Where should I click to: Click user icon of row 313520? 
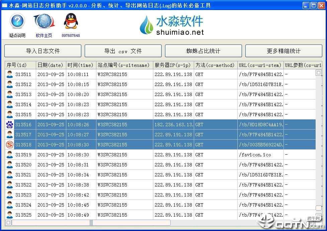pos(10,165)
